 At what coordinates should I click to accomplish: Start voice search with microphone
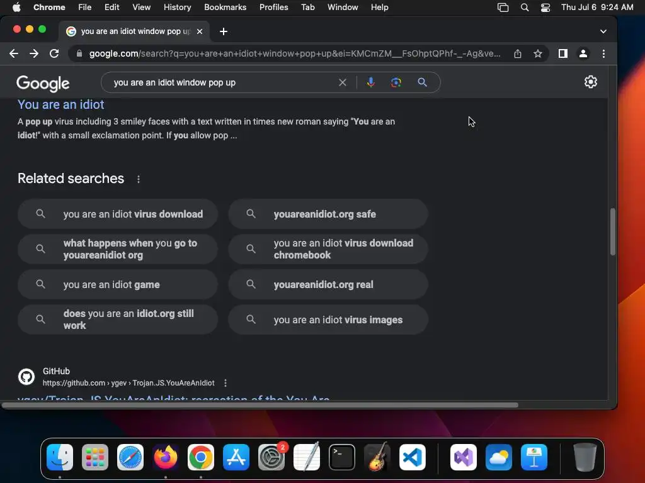[370, 82]
